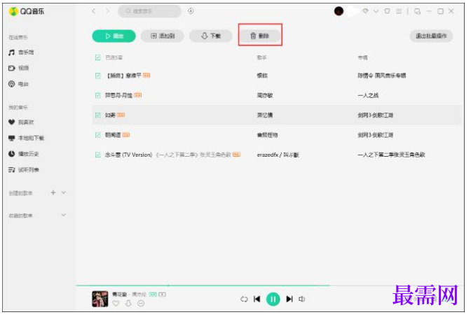Click the 删除 delete button
The image size is (471, 317).
260,36
